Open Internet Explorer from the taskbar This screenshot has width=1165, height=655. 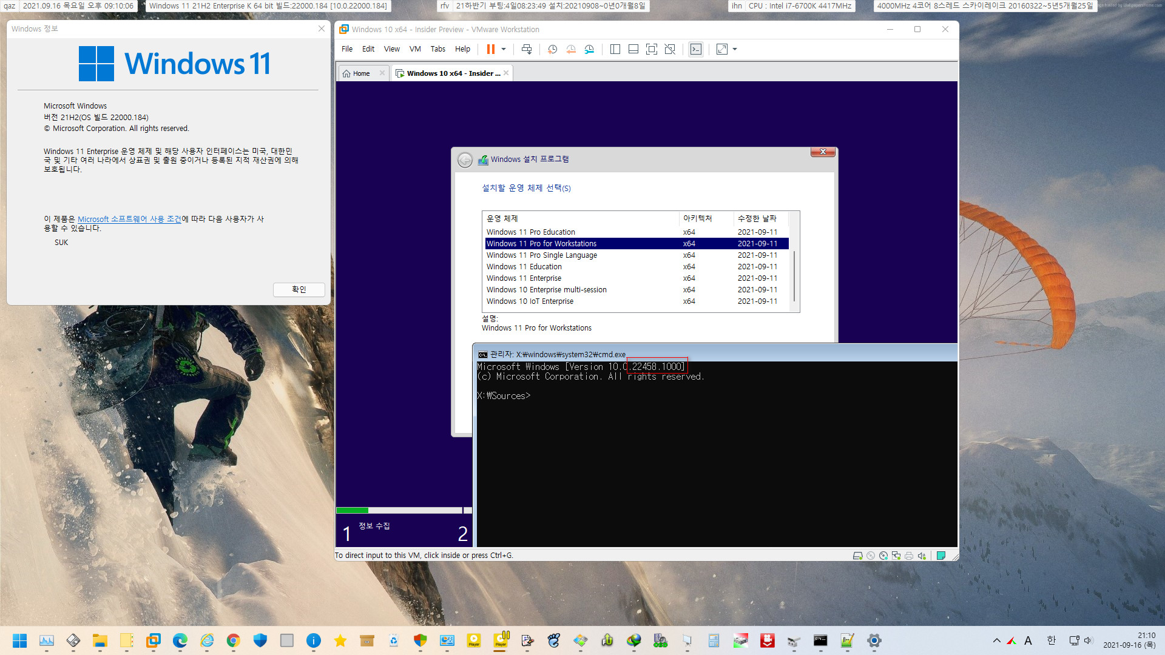[207, 640]
